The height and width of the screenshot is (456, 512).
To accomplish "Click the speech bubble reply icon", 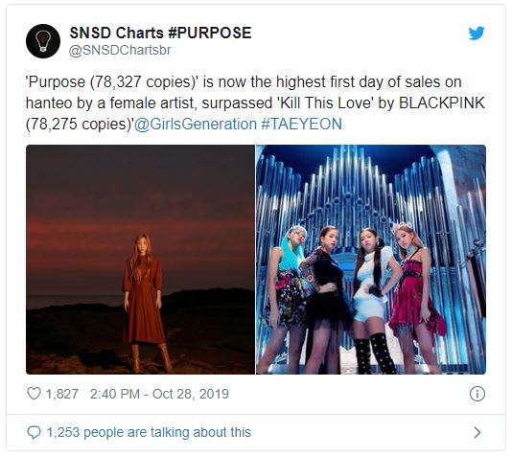I will 34,432.
